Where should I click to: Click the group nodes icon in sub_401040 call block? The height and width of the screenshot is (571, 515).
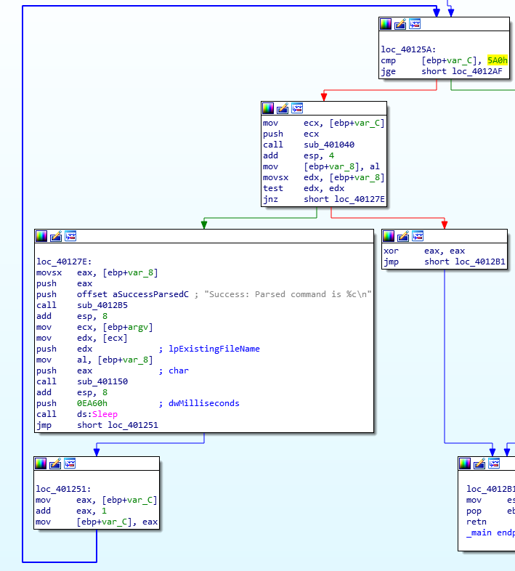(x=297, y=108)
